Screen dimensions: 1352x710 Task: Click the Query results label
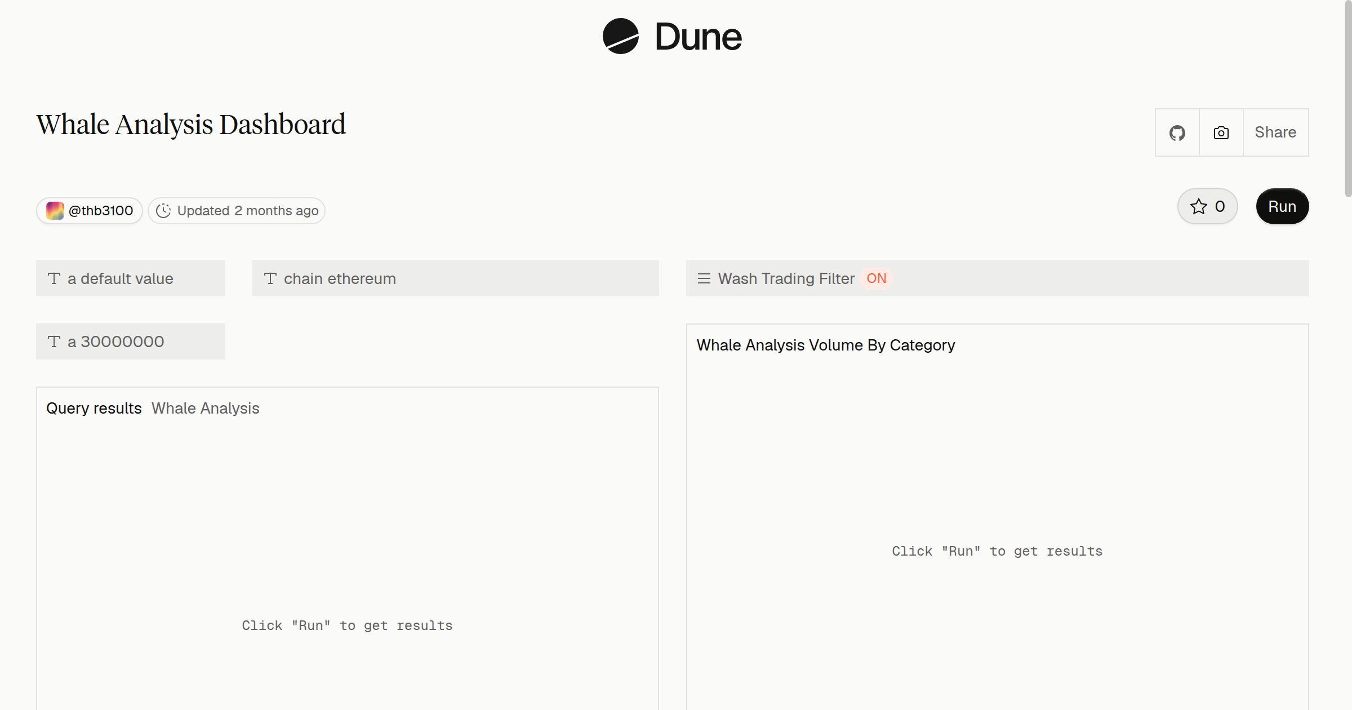[x=94, y=408]
